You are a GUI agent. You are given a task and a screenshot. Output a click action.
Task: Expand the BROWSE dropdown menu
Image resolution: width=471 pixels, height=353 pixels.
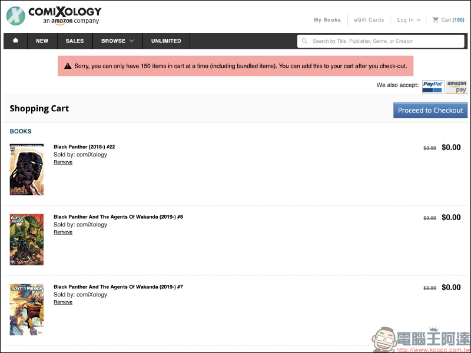coord(117,41)
